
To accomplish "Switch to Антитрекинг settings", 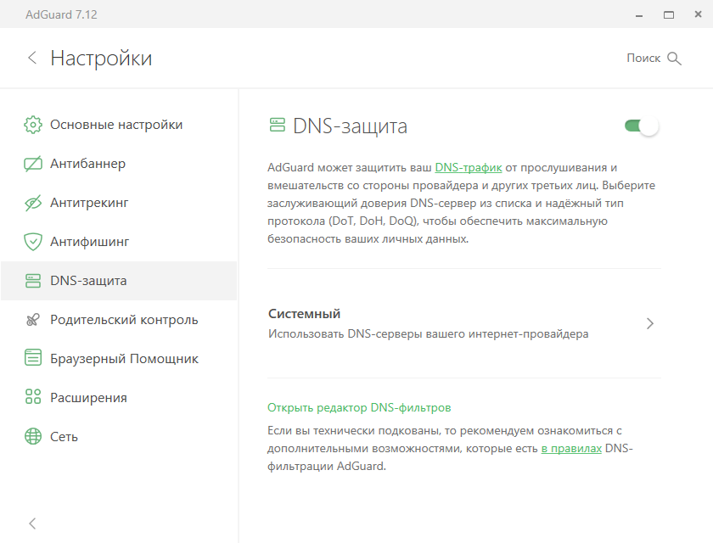I will 119,203.
